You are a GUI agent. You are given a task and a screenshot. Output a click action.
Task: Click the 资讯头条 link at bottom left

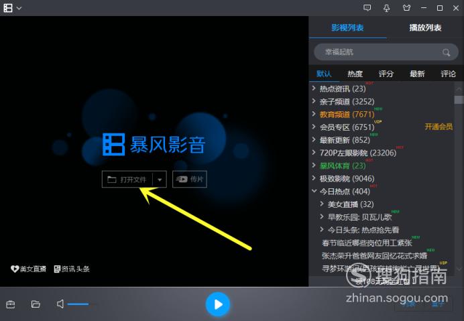(72, 269)
